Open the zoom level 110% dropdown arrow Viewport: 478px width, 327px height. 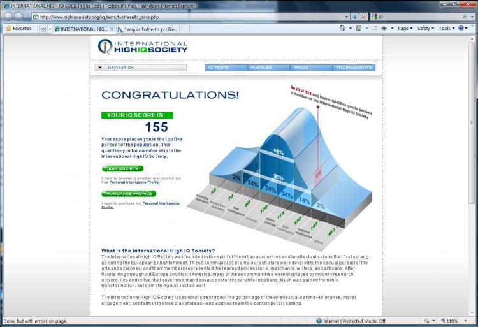[465, 321]
